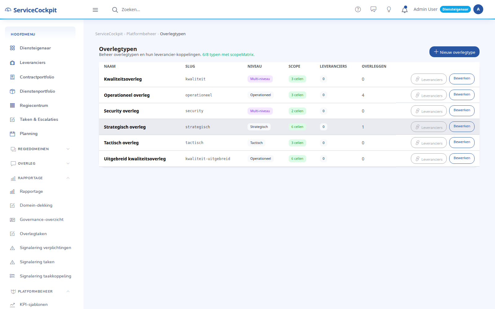Click the Domein-dekking icon

coord(12,205)
